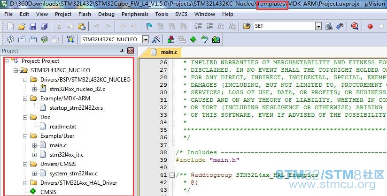Open the STM32L432KC_NUCLEO target dropdown arrow
This screenshot has height=196, width=387.
click(146, 39)
